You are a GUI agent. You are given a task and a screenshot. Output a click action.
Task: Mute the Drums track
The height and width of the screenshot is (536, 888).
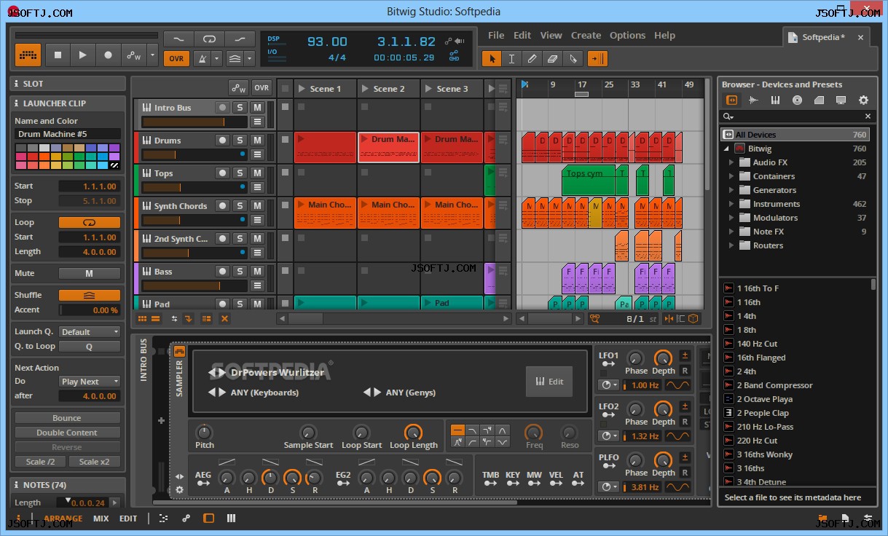pos(257,140)
